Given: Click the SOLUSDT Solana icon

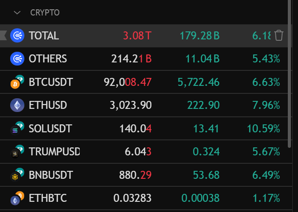Looking at the screenshot, I should (x=17, y=129).
